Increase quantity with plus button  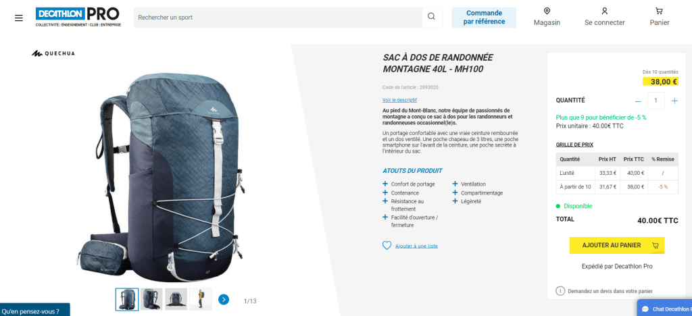coord(674,101)
